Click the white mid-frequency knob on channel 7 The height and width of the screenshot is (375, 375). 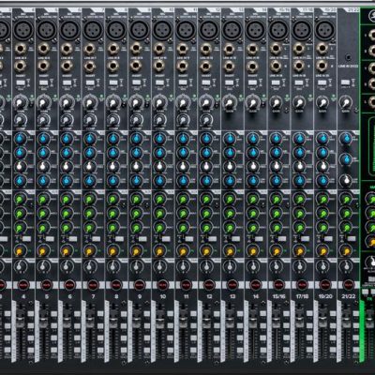pyautogui.click(x=90, y=167)
